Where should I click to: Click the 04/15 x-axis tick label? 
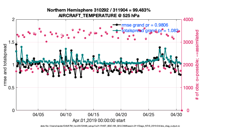pos(93,114)
